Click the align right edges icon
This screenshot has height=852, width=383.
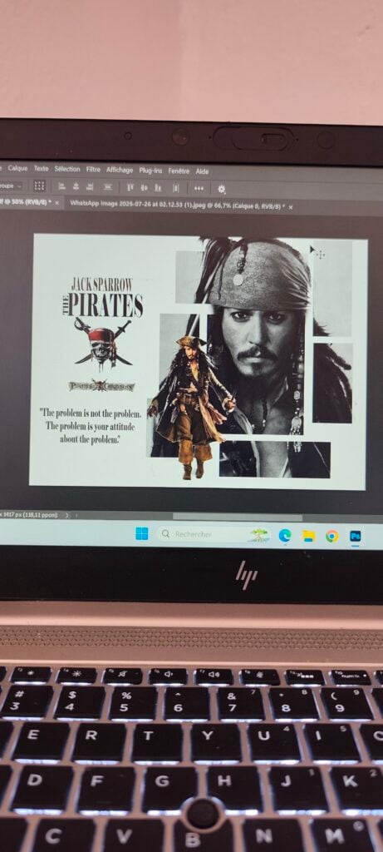(90, 186)
